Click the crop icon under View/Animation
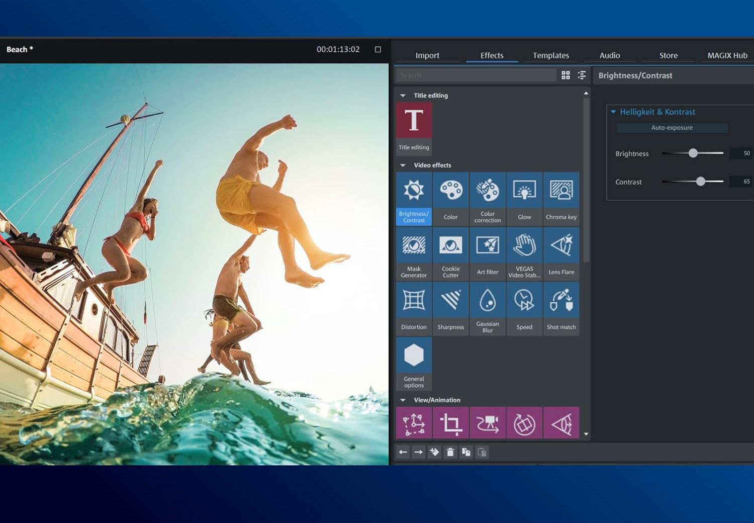 click(x=450, y=423)
